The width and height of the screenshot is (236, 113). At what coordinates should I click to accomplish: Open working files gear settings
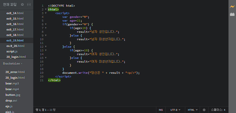pyautogui.click(x=22, y=5)
